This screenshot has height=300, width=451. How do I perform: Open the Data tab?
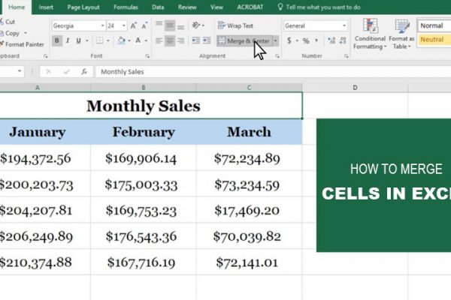coord(158,7)
